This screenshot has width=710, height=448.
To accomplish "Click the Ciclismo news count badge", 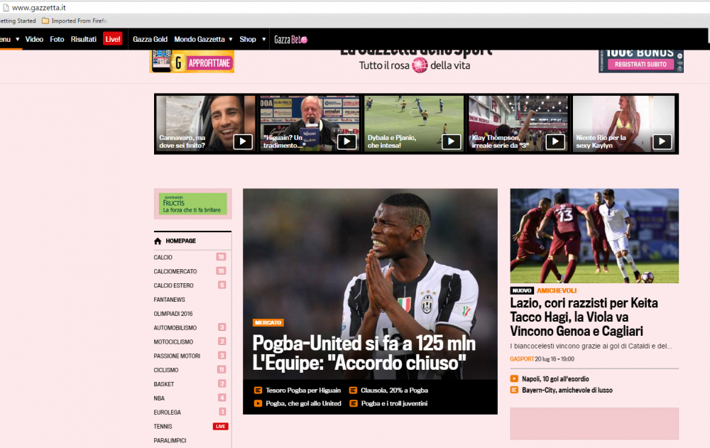I will coord(222,370).
